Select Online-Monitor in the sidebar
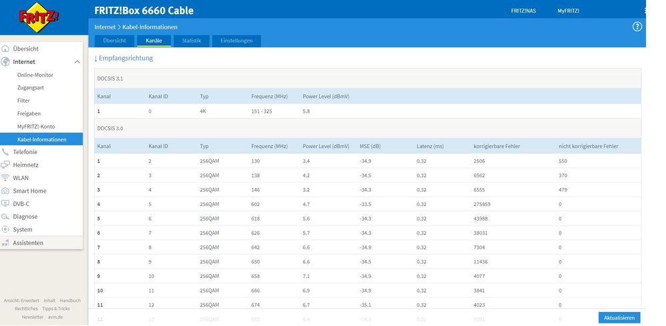Screen dimensions: 666x326 pos(35,75)
